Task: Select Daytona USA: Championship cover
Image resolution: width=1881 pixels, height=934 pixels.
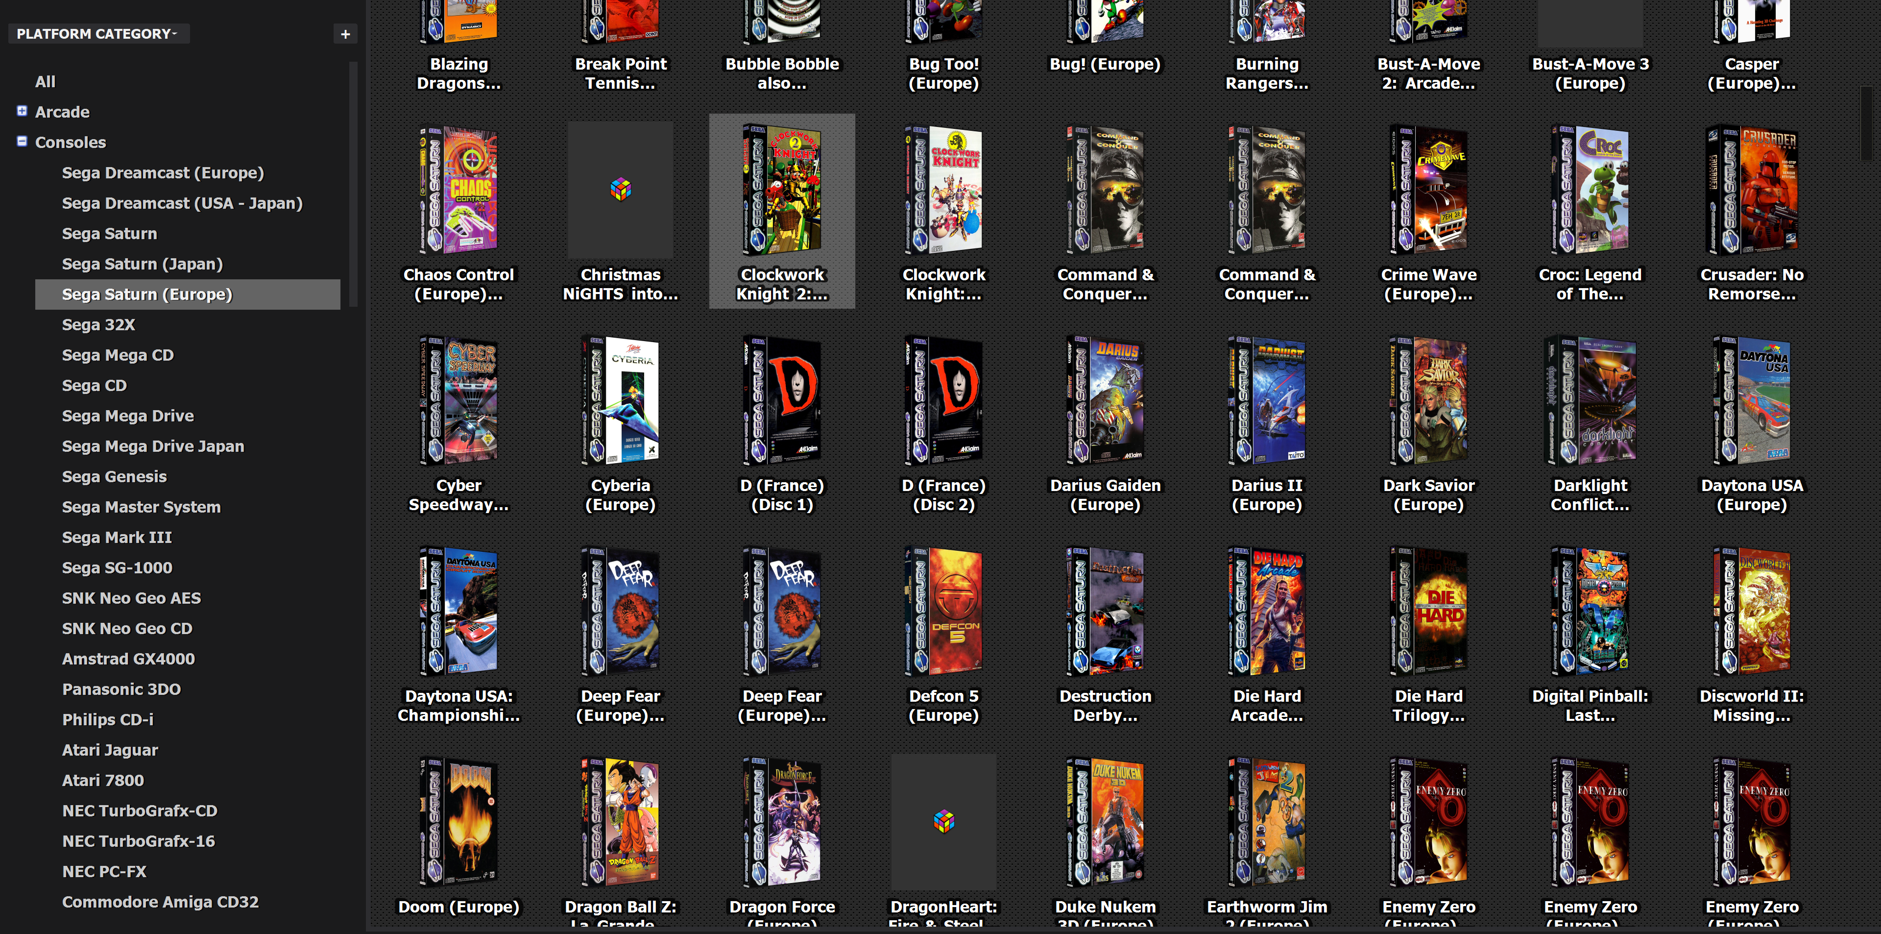Action: pos(458,611)
